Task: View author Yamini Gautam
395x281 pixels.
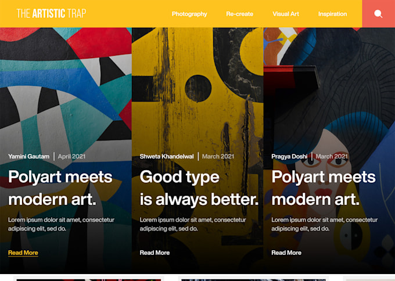Action: pos(28,156)
